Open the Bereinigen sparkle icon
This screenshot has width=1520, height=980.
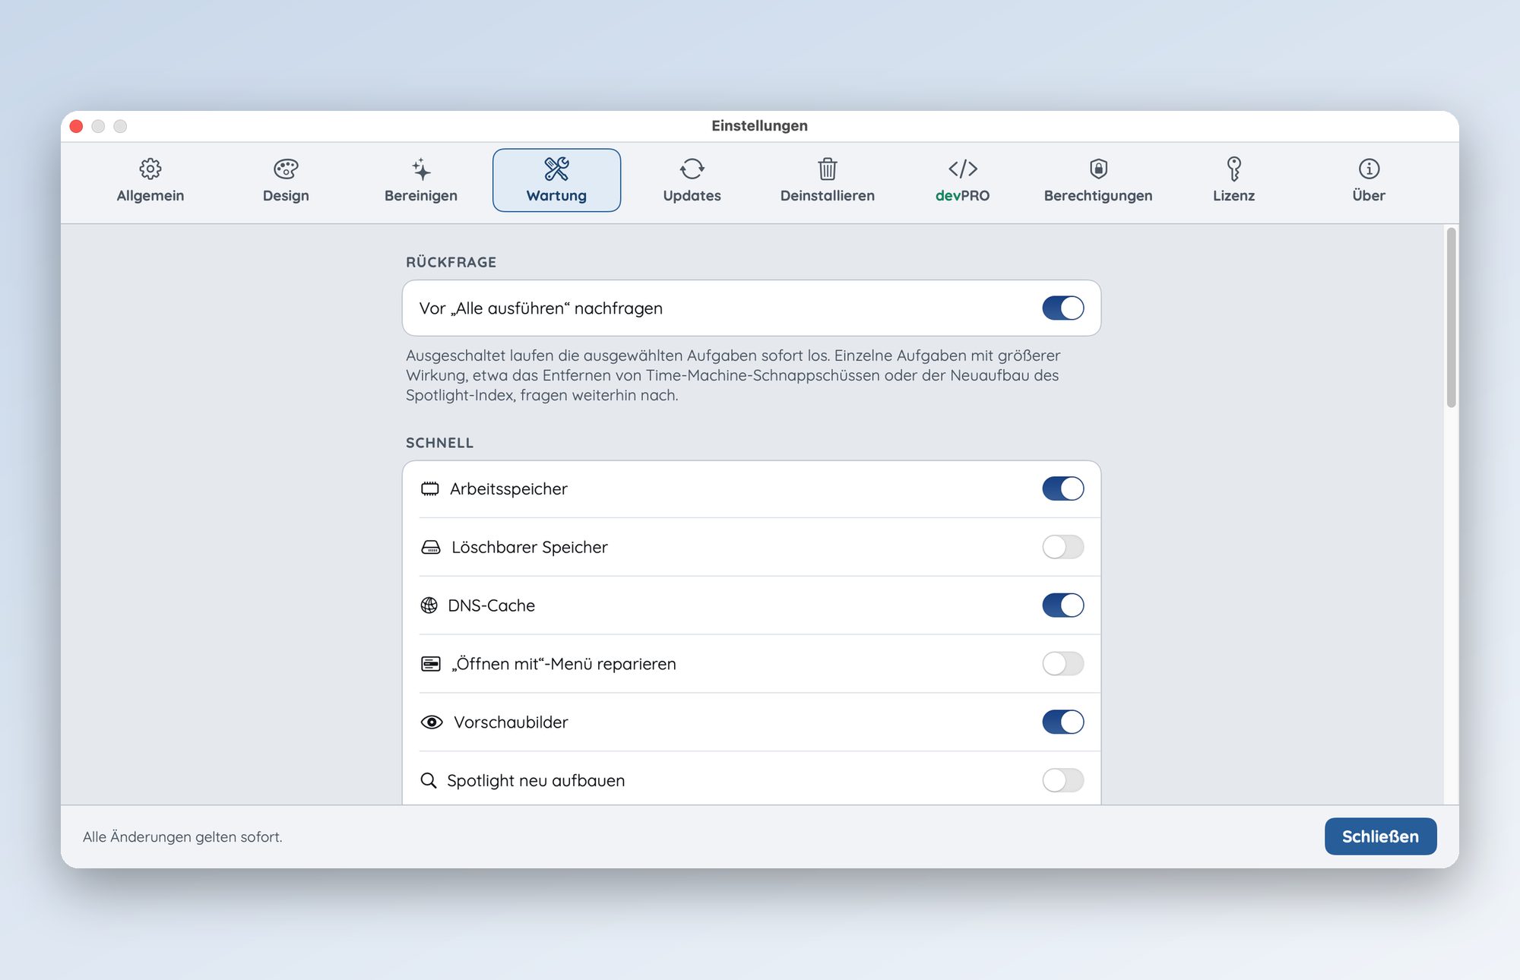click(421, 169)
